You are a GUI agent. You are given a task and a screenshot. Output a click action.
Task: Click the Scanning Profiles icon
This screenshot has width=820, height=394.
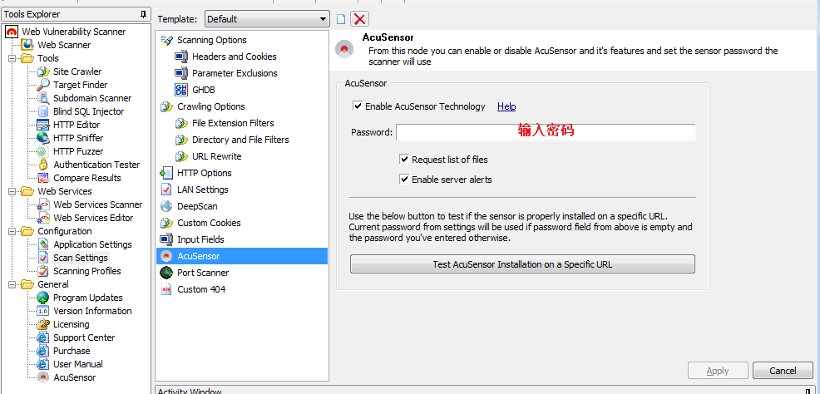coord(43,271)
